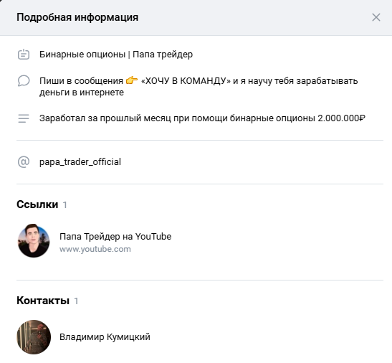
Task: Click the Подробная информация dialog title
Action: coord(77,17)
